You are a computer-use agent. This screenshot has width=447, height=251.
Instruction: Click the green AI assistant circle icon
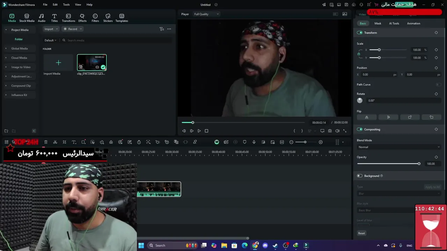(x=217, y=142)
